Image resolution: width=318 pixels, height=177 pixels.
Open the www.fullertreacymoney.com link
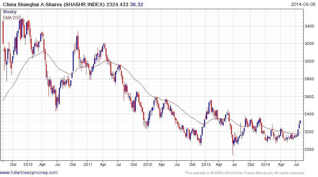pyautogui.click(x=29, y=173)
